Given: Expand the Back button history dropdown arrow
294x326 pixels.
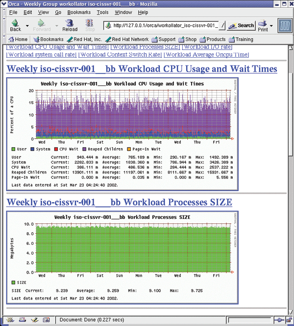Looking at the screenshot, I should [x=27, y=25].
